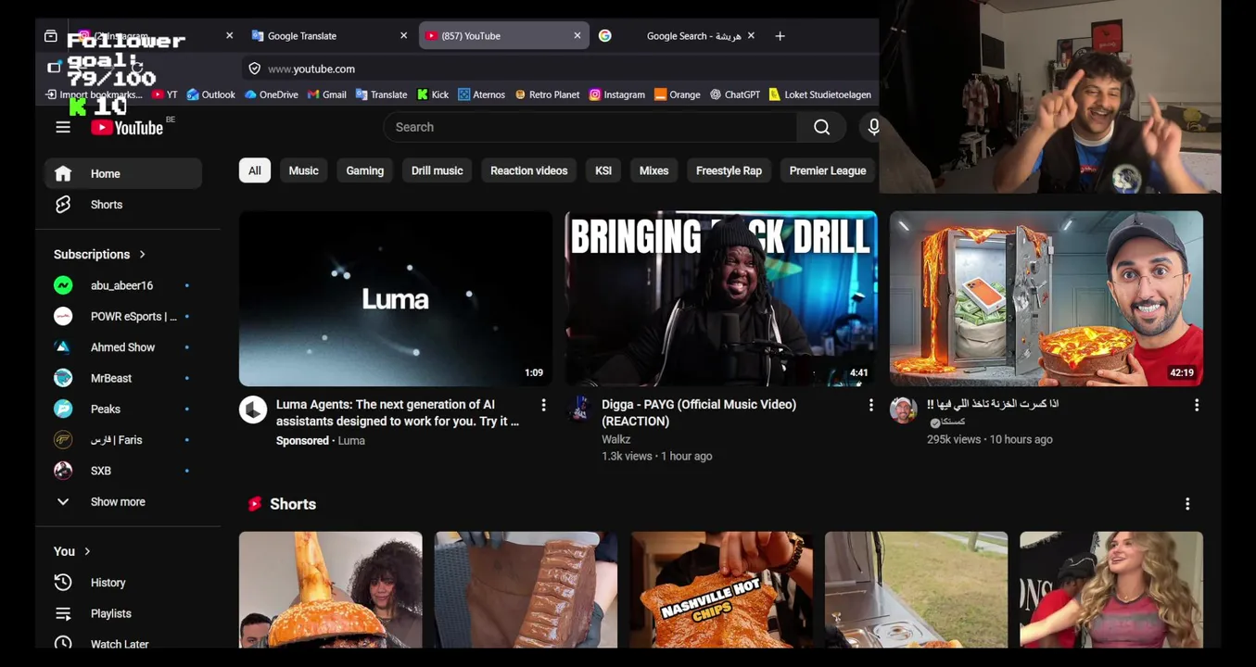Play the 42:19 safe video thumbnail

coord(1047,298)
